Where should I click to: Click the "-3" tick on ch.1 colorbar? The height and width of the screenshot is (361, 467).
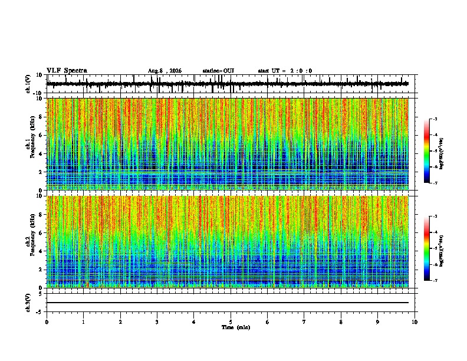pyautogui.click(x=435, y=119)
